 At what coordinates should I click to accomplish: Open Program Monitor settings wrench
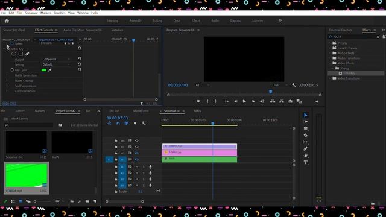(x=294, y=85)
